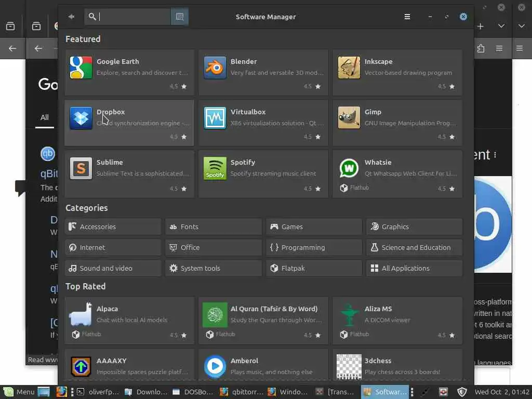Click the browser's back arrow behind Software Manager
The height and width of the screenshot is (399, 532).
38,48
